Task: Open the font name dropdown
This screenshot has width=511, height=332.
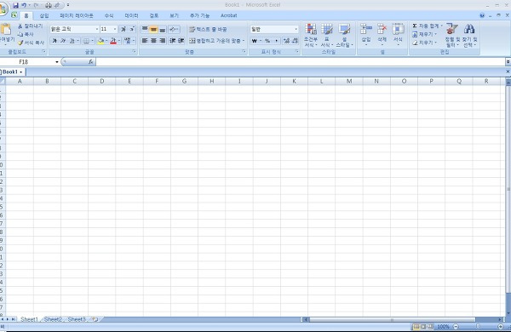Action: (x=97, y=29)
